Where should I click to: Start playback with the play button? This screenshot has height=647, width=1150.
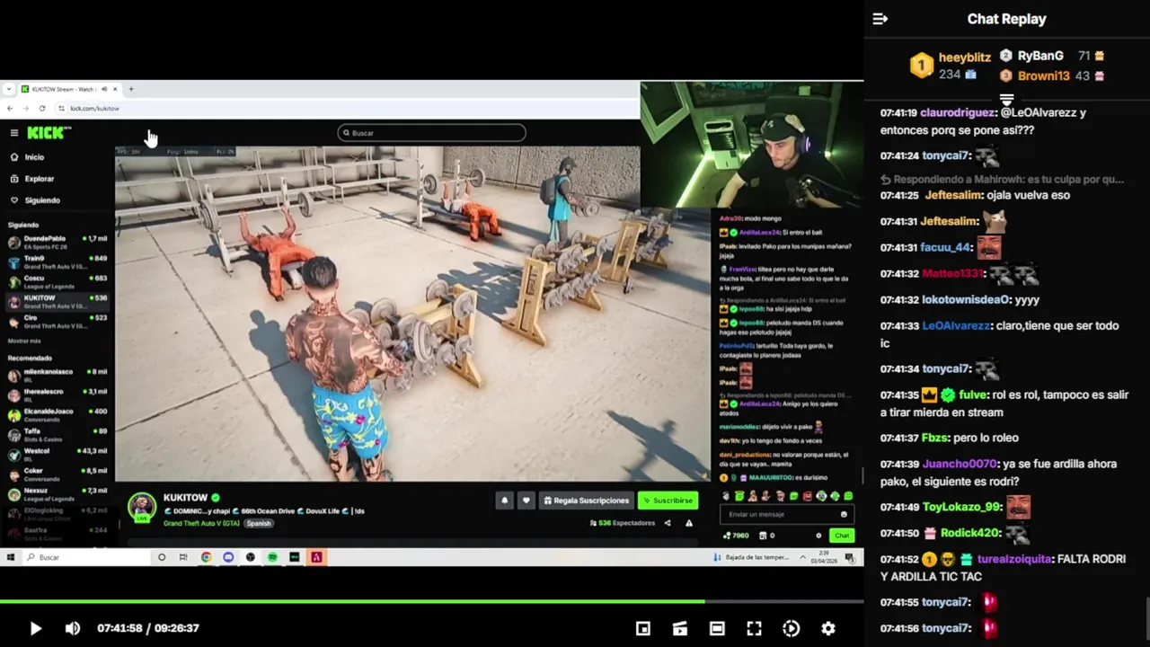pyautogui.click(x=35, y=628)
